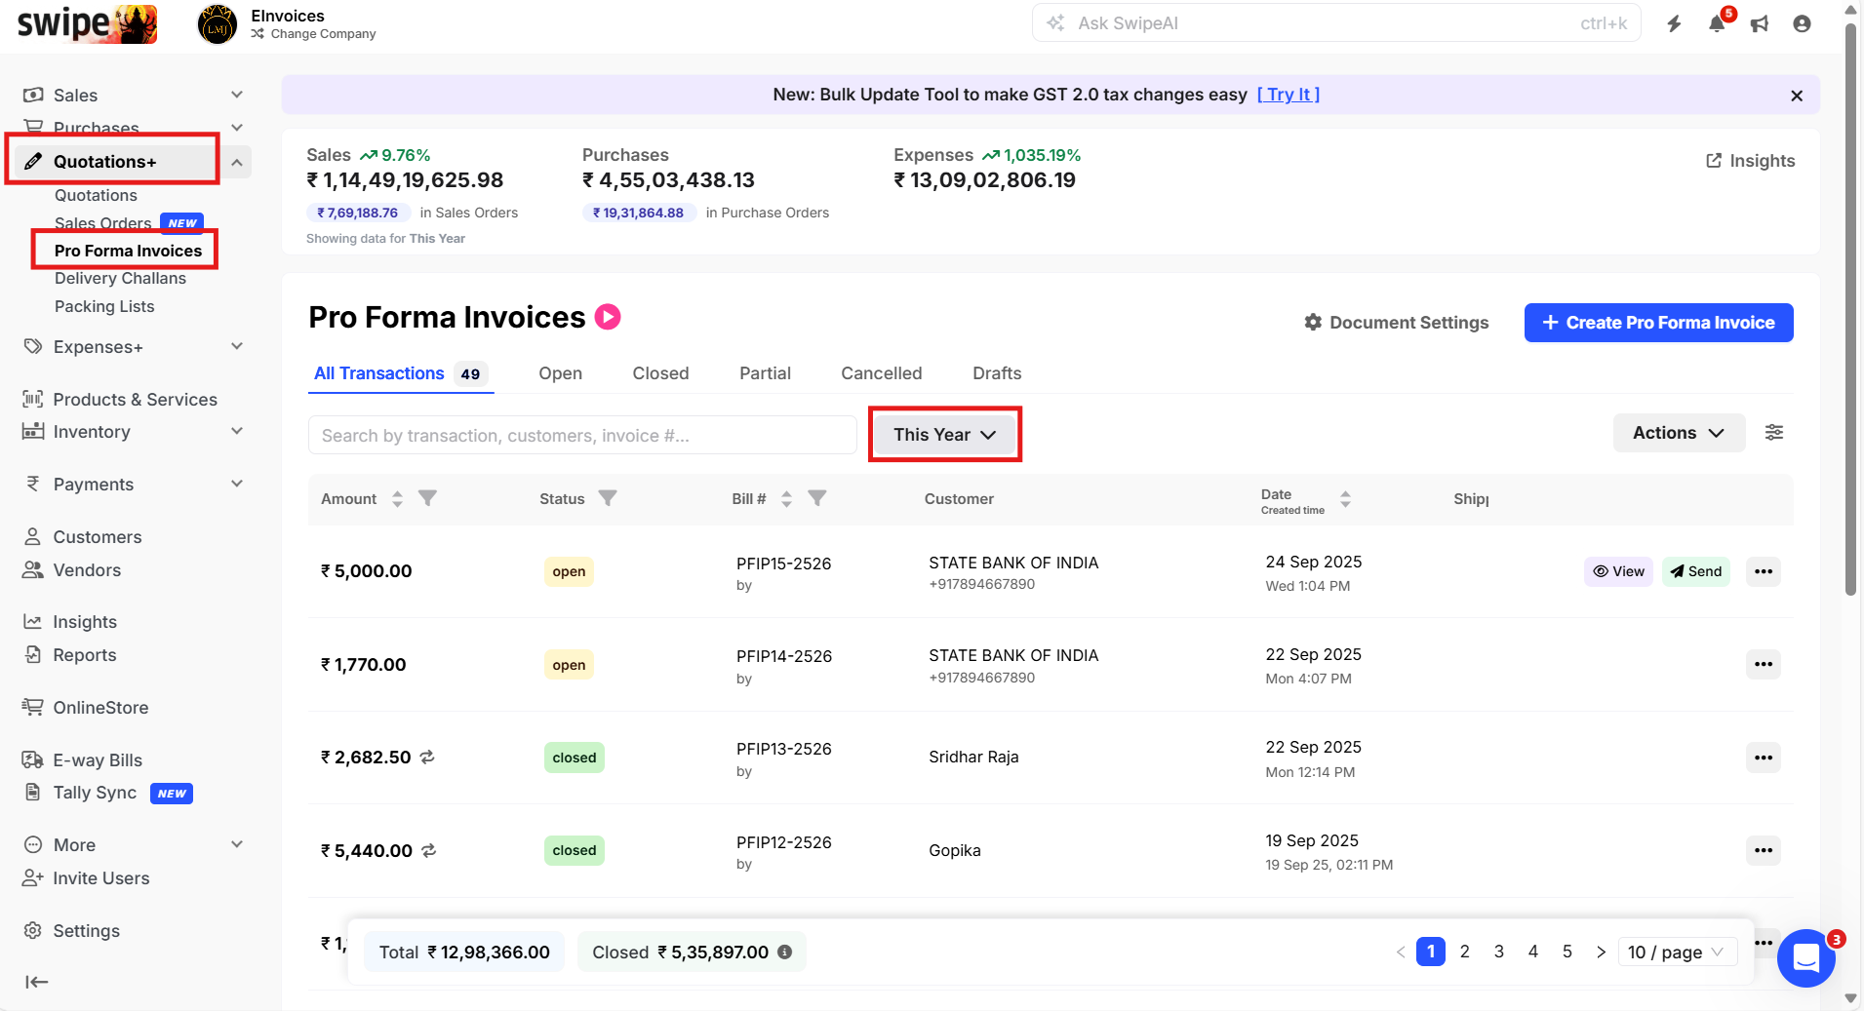1864x1011 pixels.
Task: Follow the Try It link in banner
Action: click(1288, 95)
